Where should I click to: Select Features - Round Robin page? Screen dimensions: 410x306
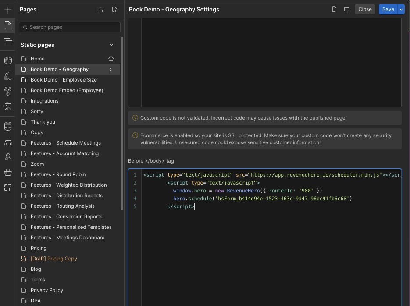(68, 174)
